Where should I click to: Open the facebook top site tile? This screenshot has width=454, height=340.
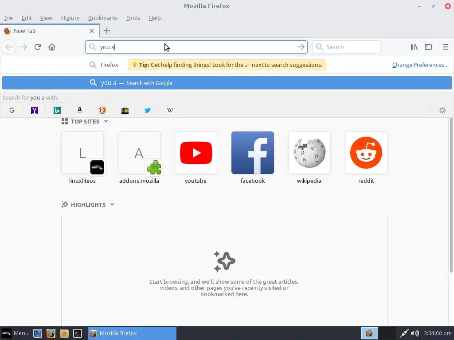coord(252,153)
